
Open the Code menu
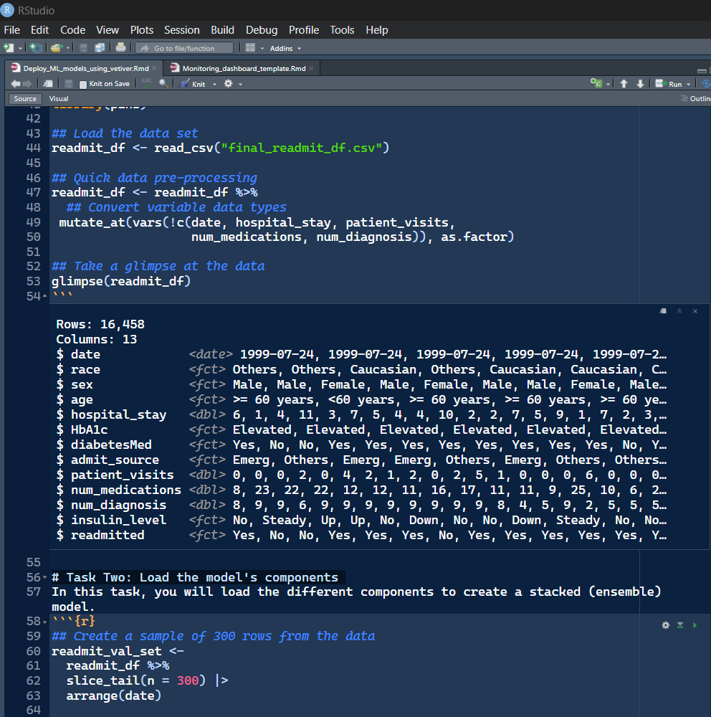(x=72, y=29)
